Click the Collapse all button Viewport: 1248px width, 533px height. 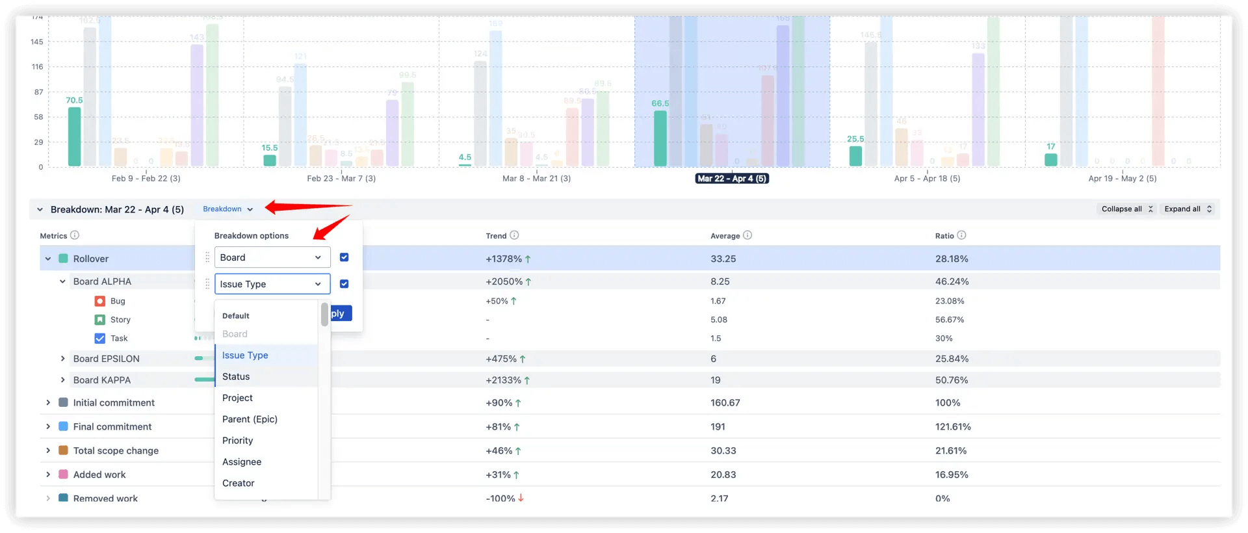point(1127,209)
